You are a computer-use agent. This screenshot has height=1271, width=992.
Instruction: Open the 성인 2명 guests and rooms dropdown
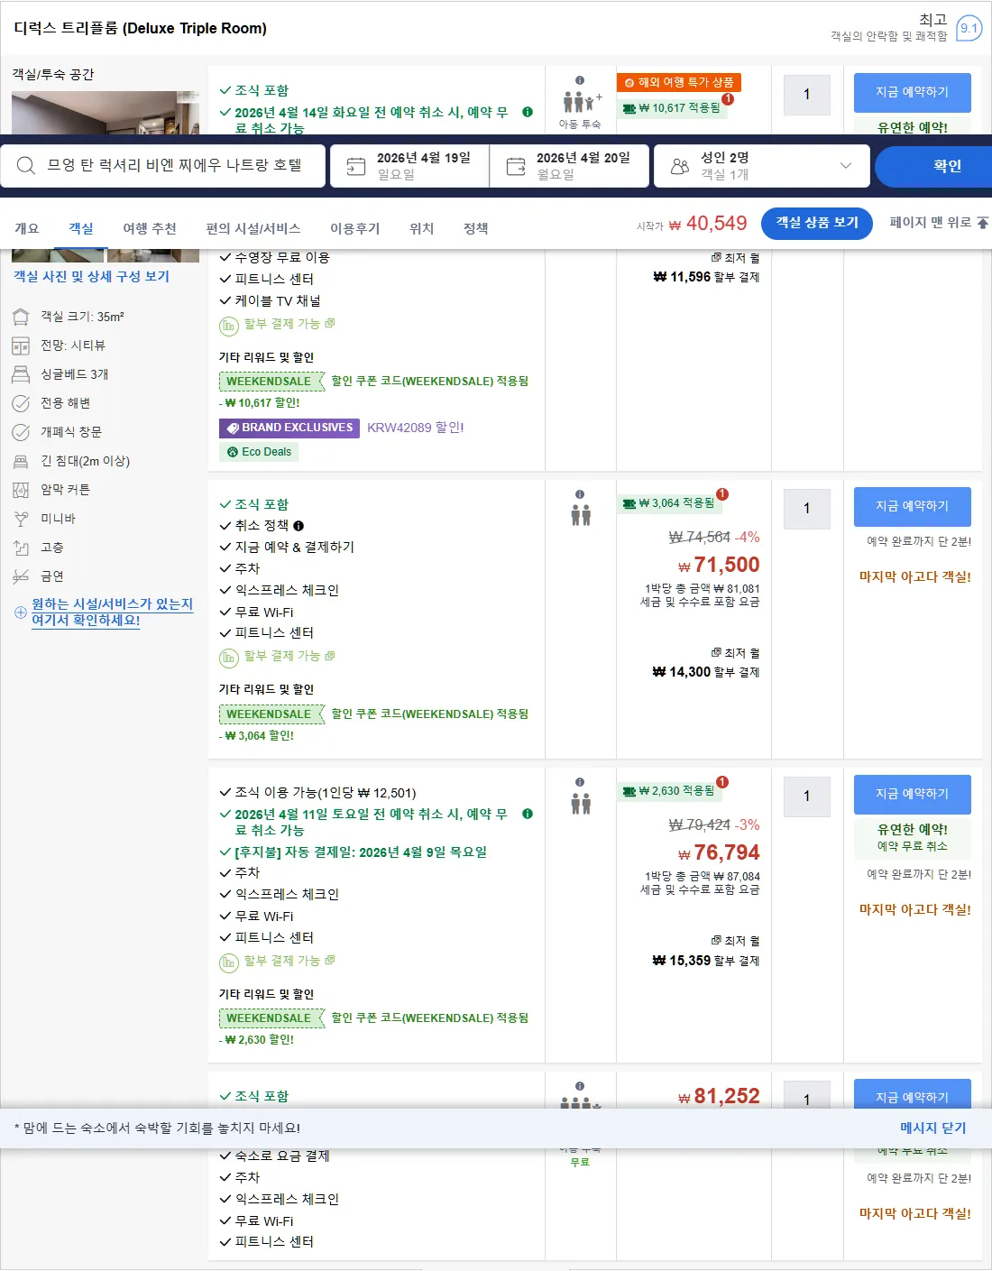pyautogui.click(x=762, y=166)
